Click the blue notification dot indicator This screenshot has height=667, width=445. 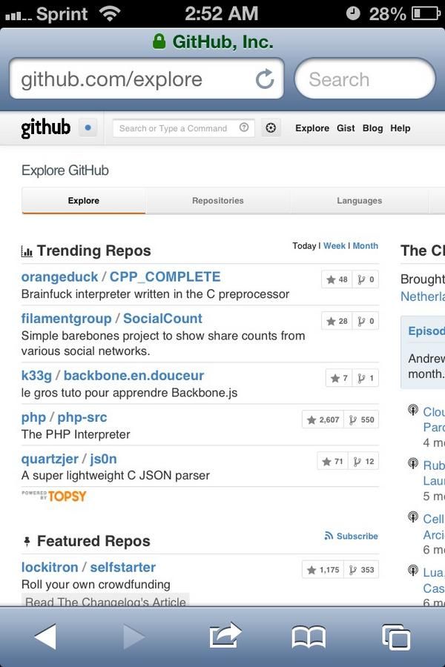point(88,127)
